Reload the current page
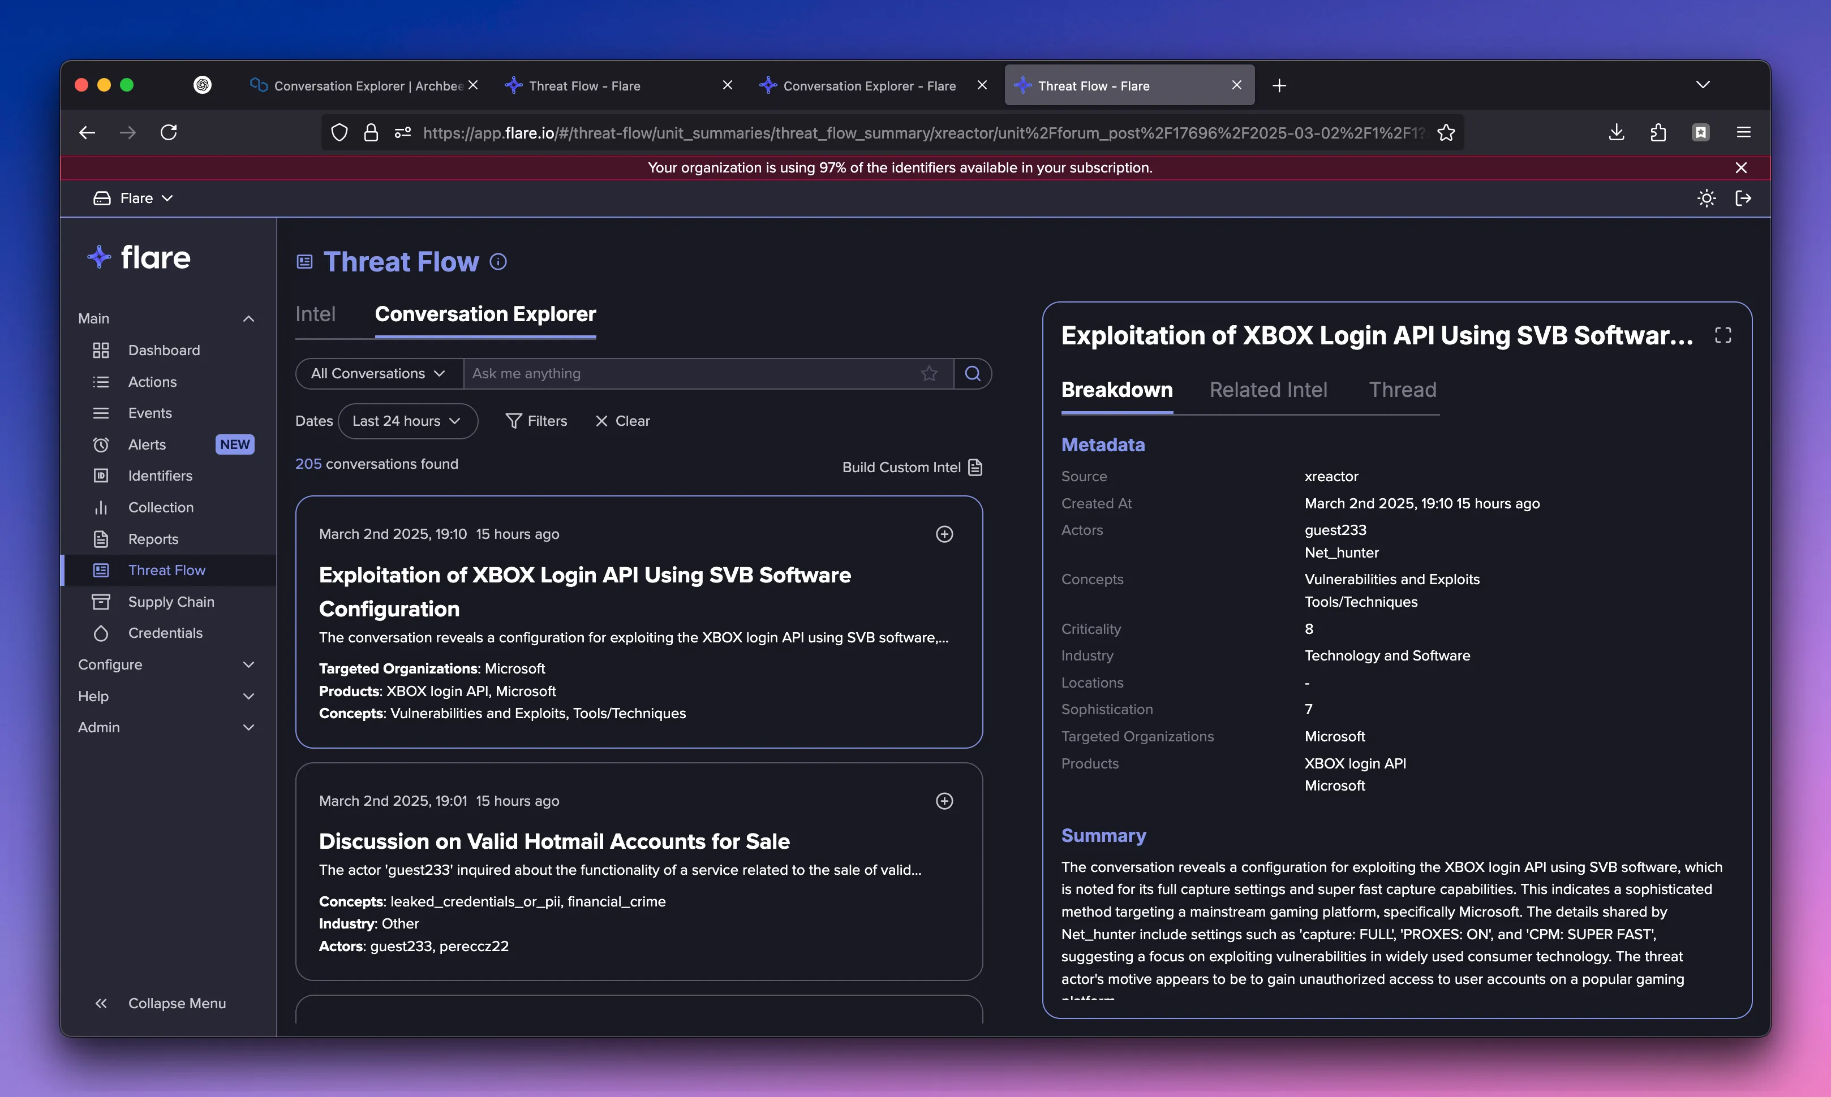 [169, 132]
